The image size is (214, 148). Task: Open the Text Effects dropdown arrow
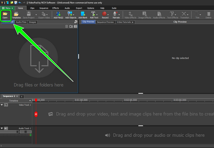(x=175, y=15)
